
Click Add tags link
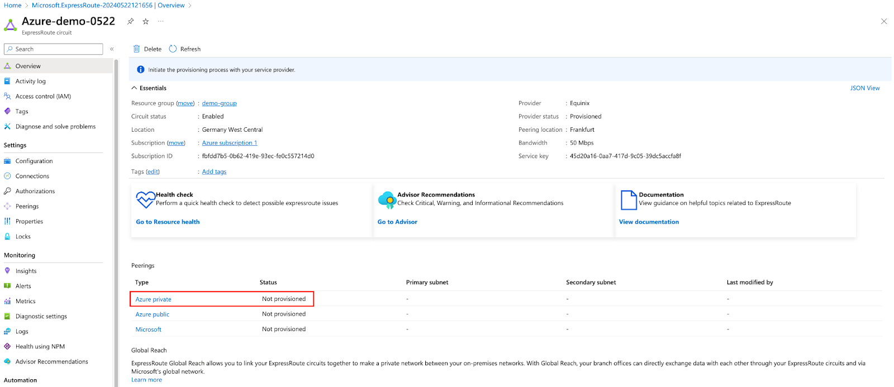click(214, 172)
